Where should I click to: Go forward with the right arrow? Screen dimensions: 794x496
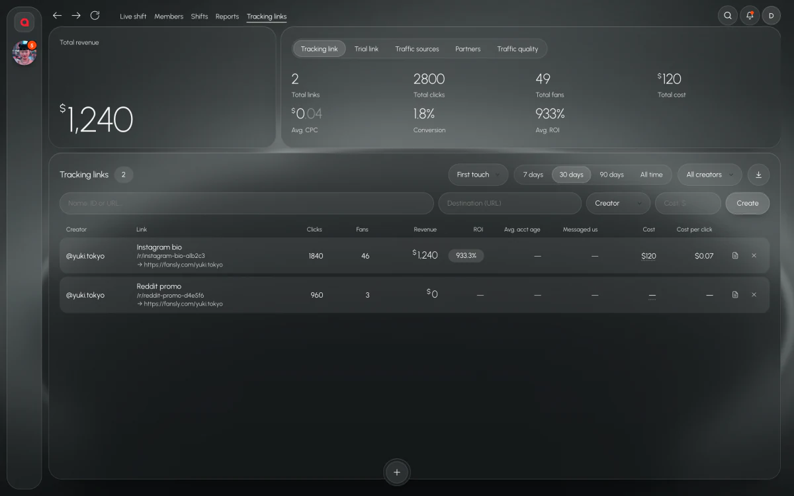(x=76, y=15)
